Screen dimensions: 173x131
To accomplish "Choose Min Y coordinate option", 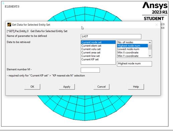I will click(133, 56).
